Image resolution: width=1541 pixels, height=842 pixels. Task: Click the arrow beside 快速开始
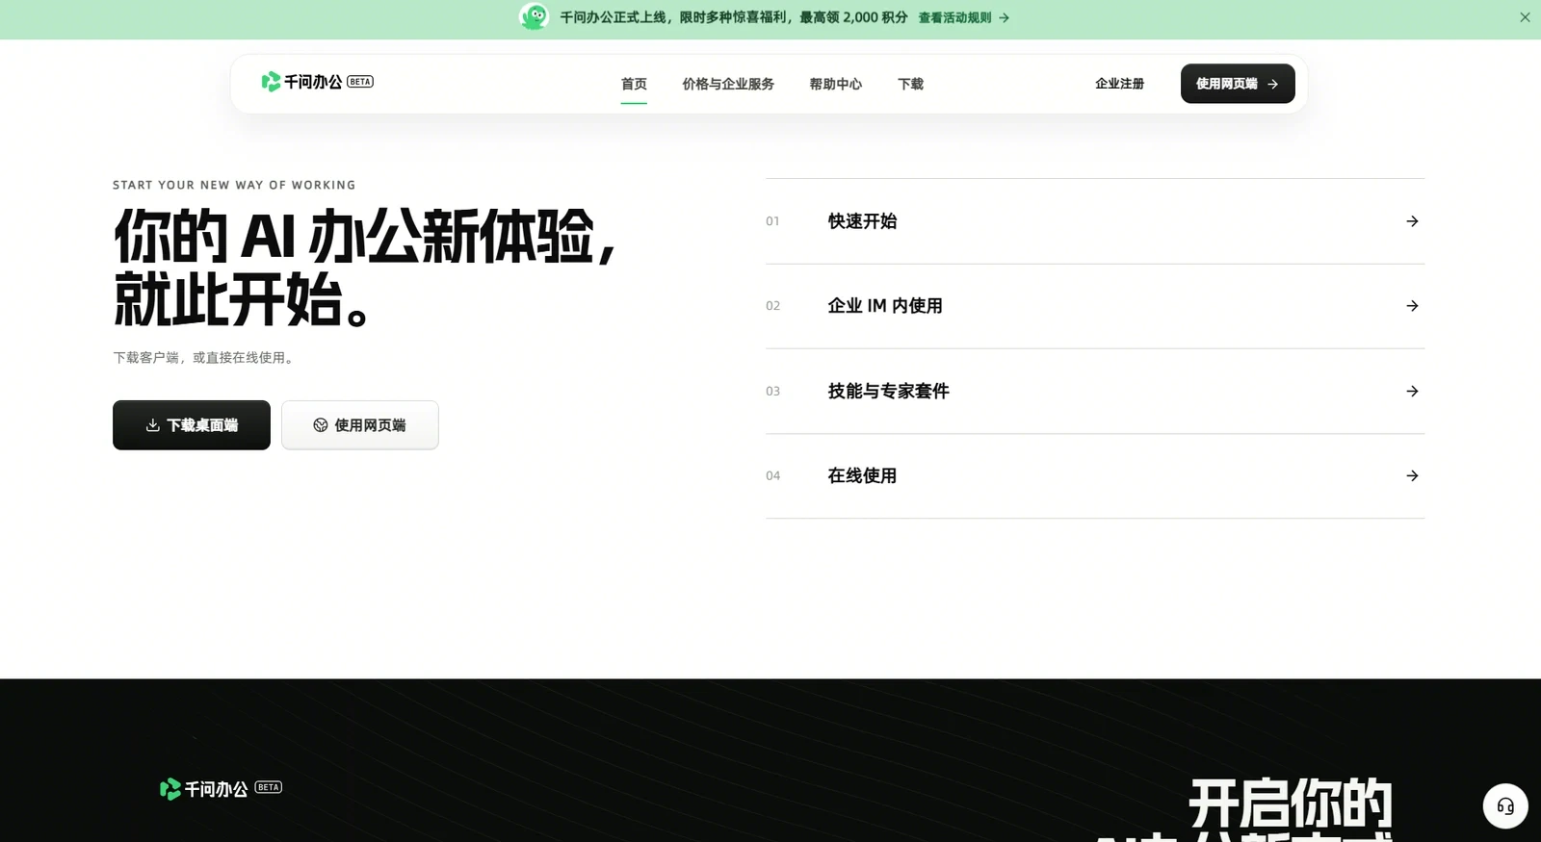1412,221
